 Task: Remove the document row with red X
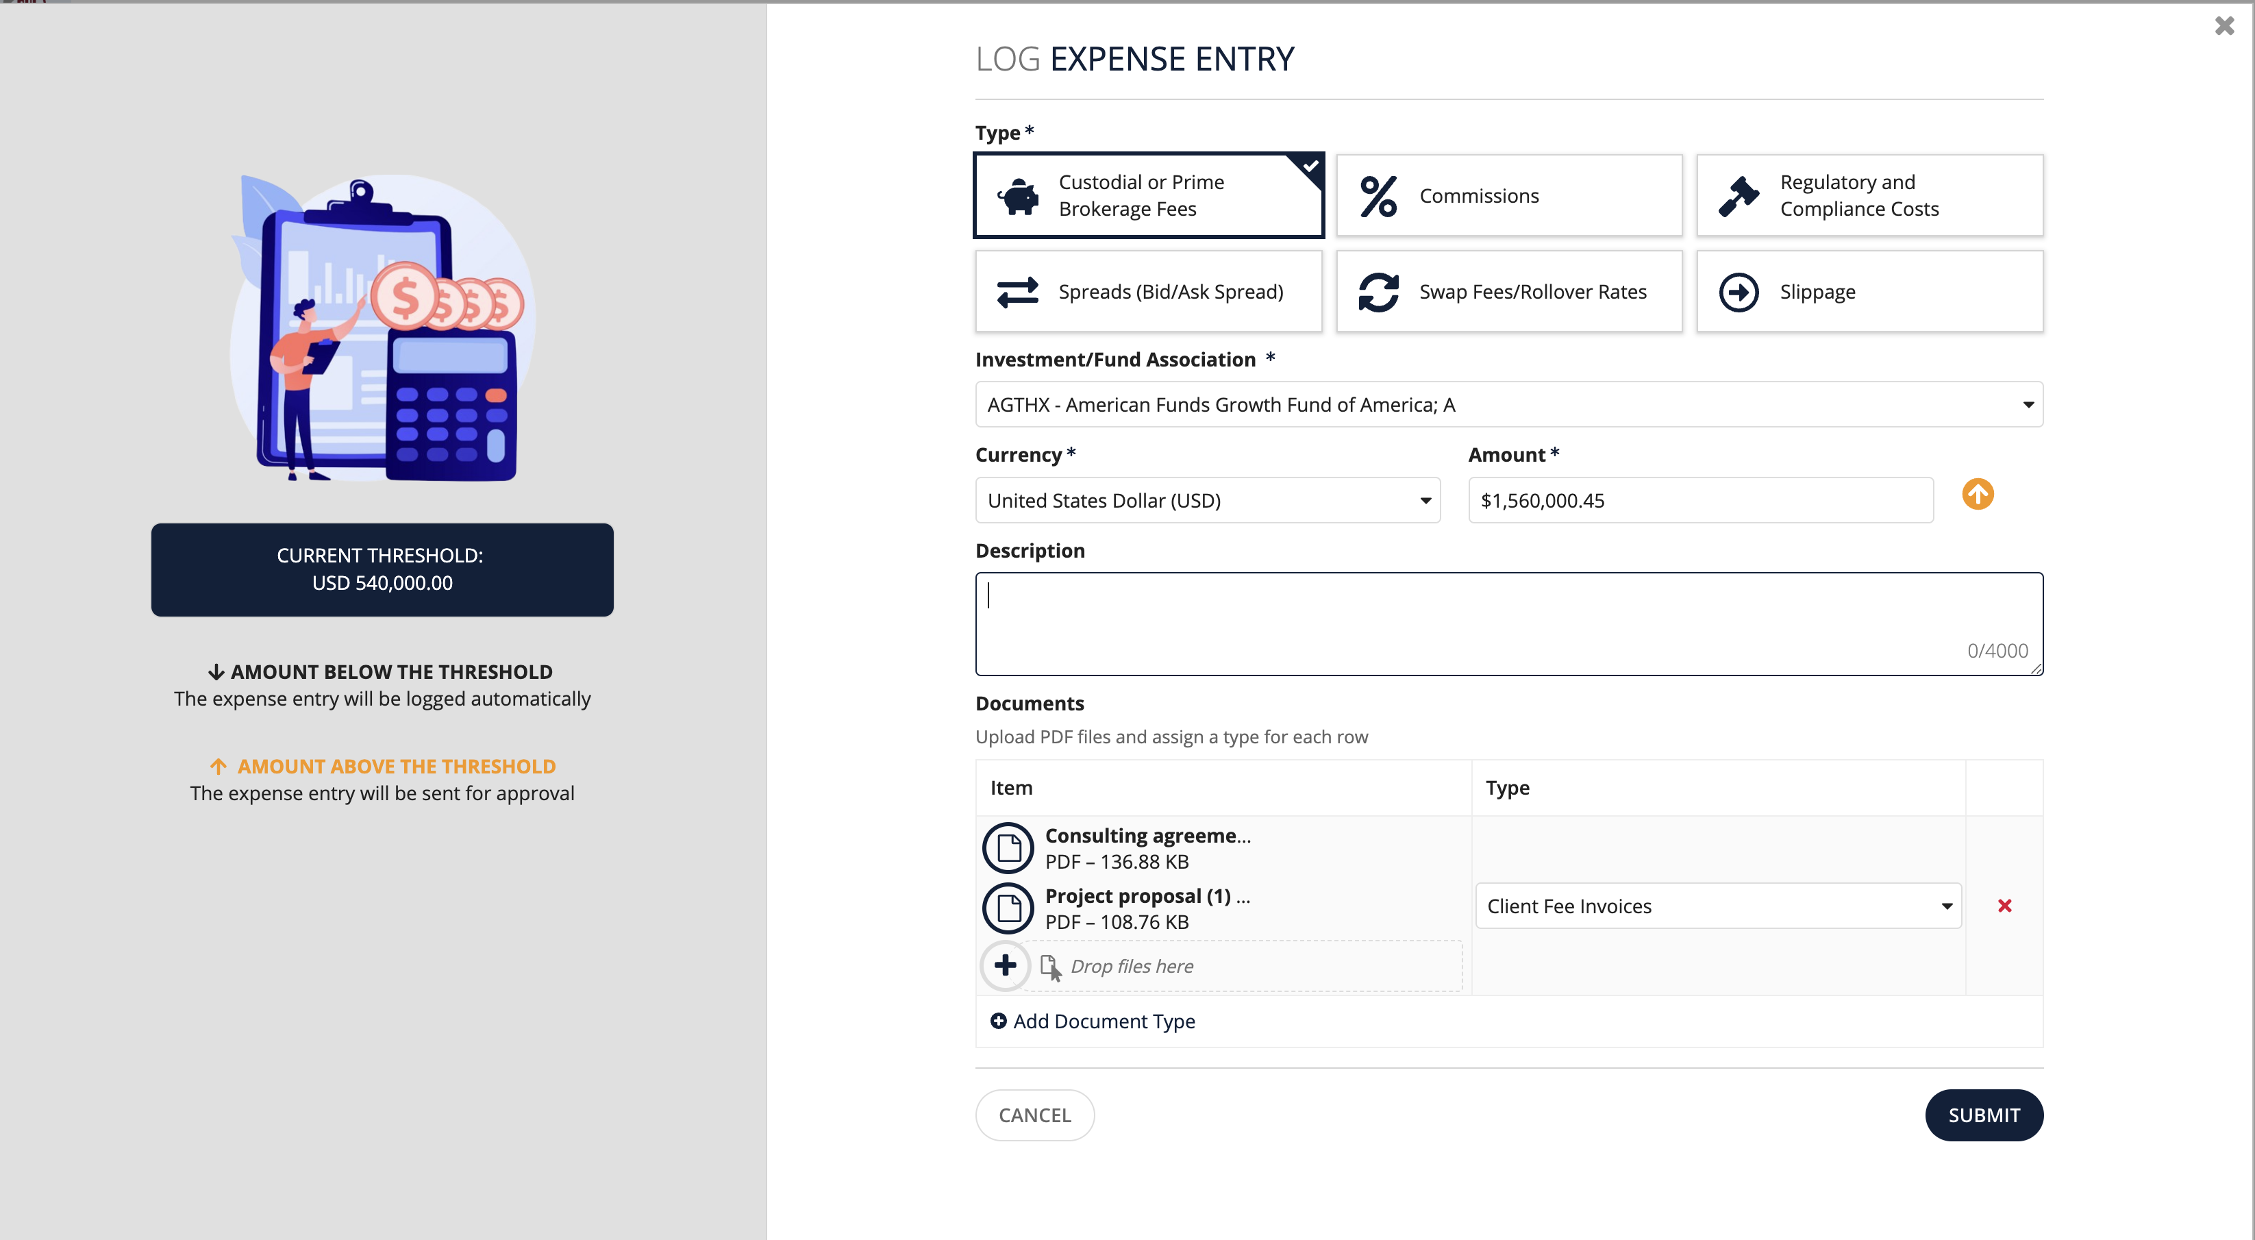(2005, 906)
